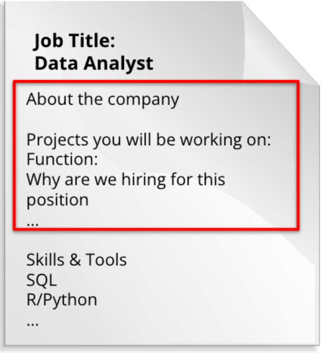This screenshot has width=323, height=353.
Task: Select the word "company" in the first line
Action: 144,100
